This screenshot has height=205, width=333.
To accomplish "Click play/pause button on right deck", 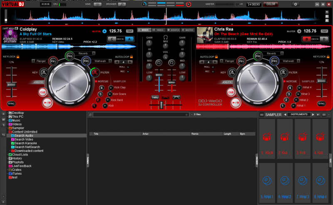I will [236, 103].
